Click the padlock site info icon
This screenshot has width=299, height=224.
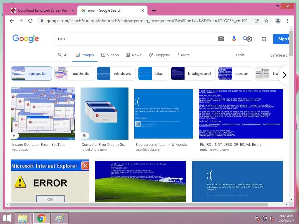42,21
